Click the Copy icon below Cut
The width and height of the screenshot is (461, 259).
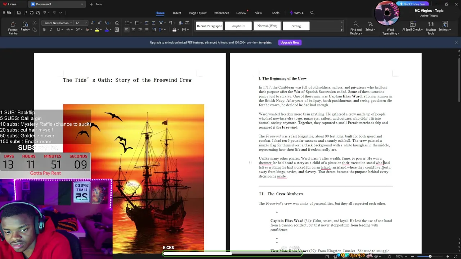(35, 29)
